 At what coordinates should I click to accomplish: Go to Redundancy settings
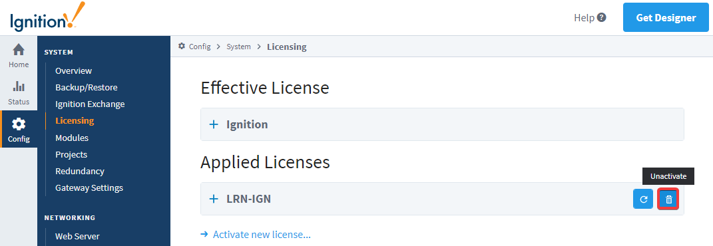coord(80,171)
